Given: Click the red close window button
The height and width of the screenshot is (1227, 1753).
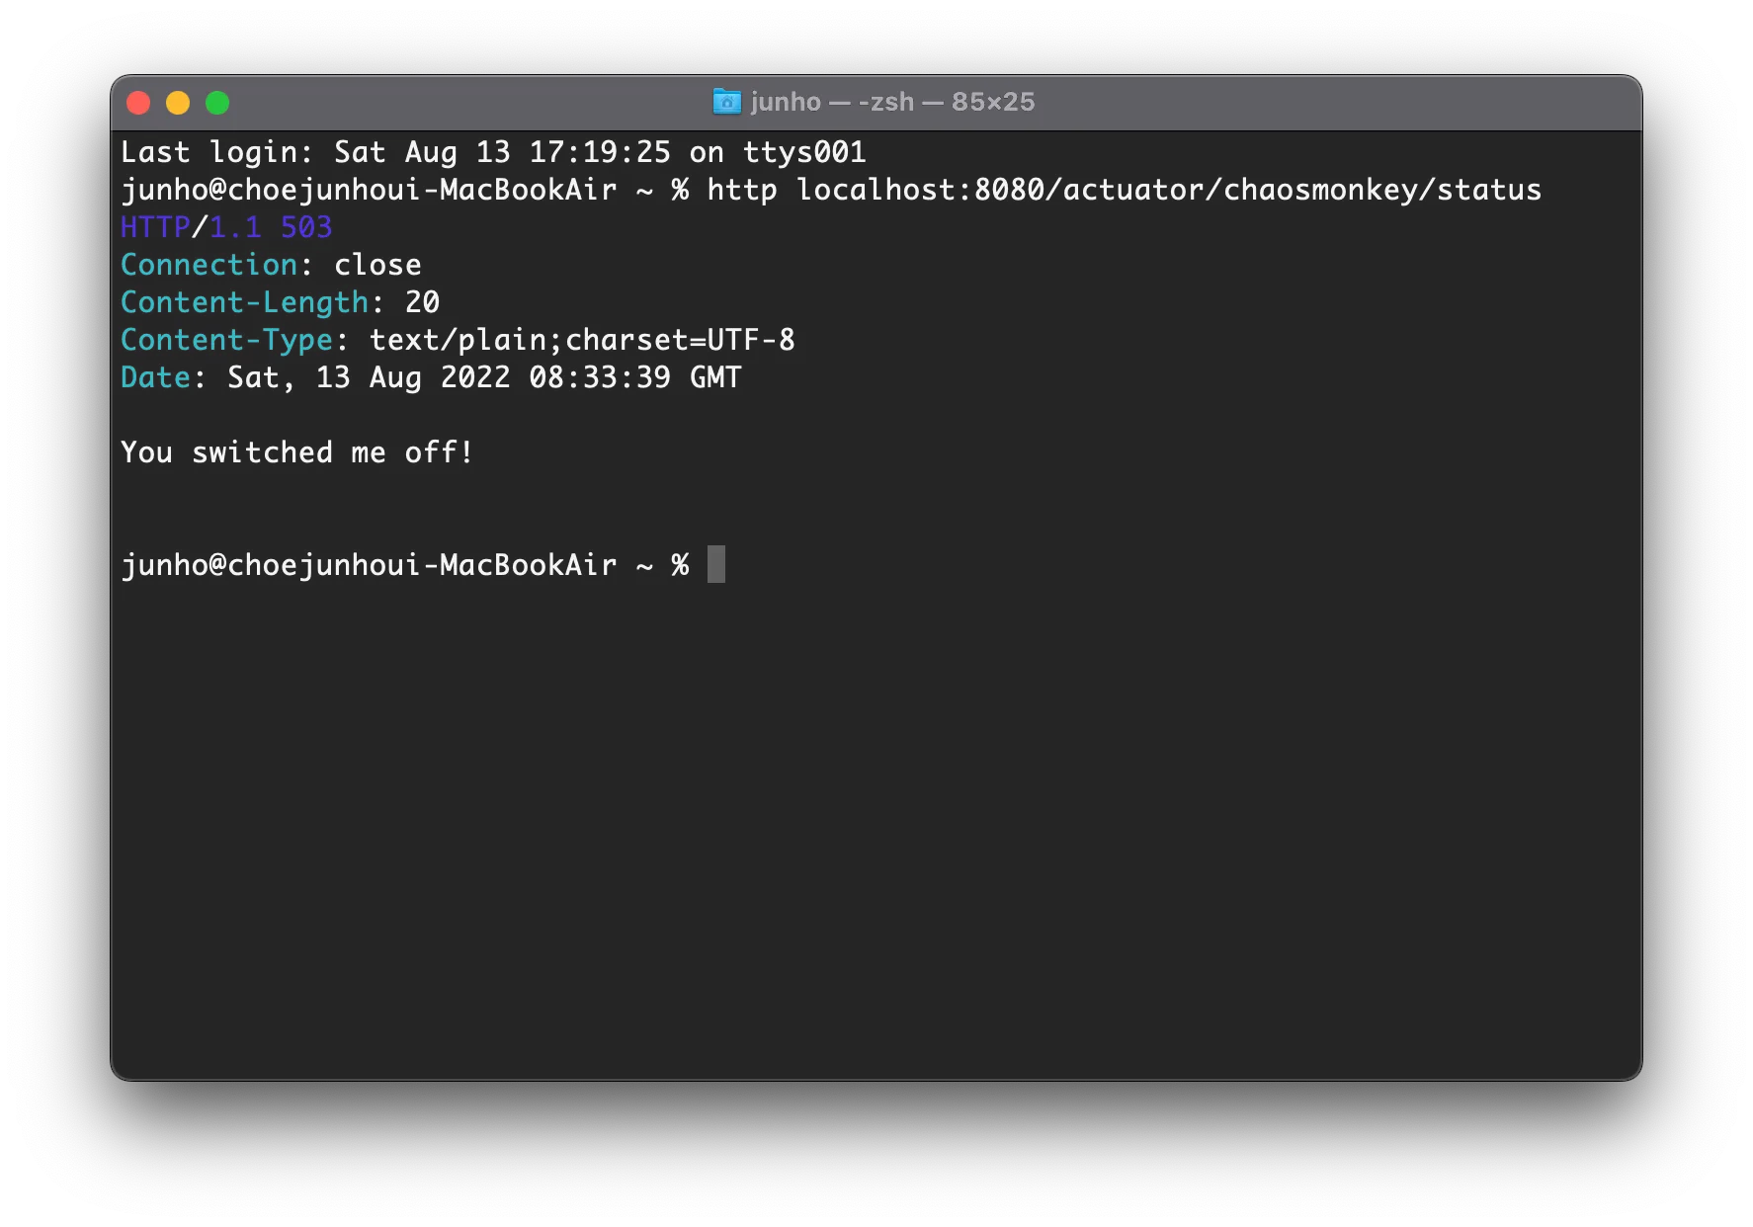Looking at the screenshot, I should 138,103.
